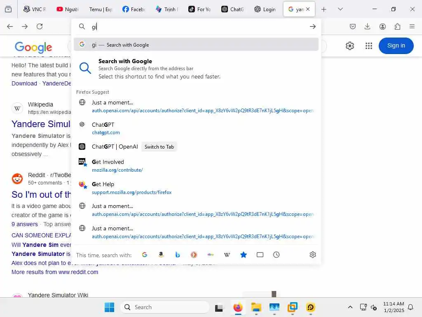Open the Google apps grid

coord(369,46)
